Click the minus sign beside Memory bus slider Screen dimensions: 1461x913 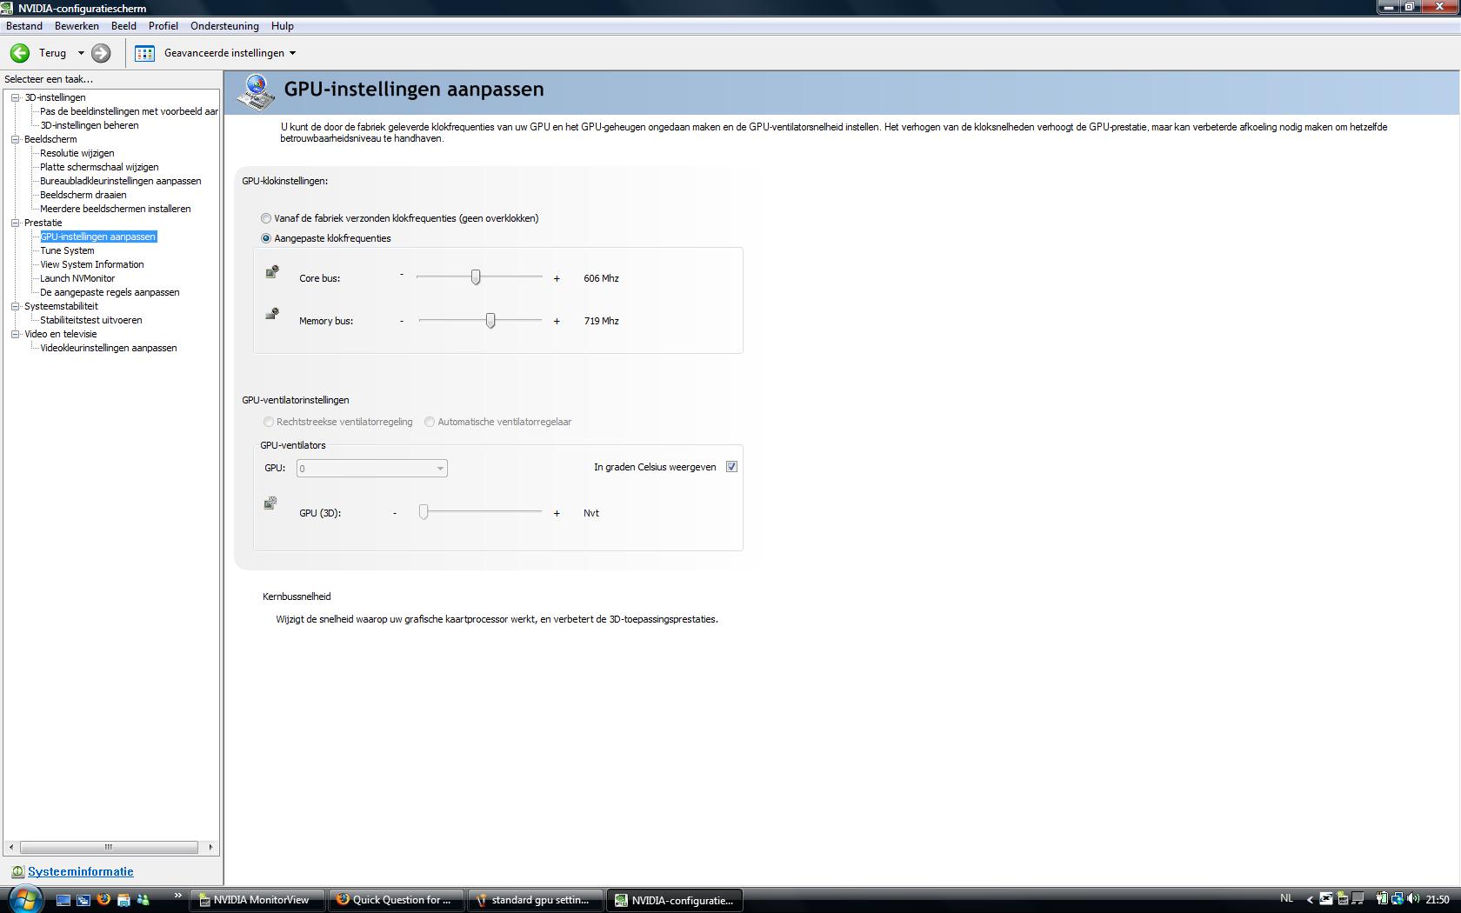pos(402,321)
